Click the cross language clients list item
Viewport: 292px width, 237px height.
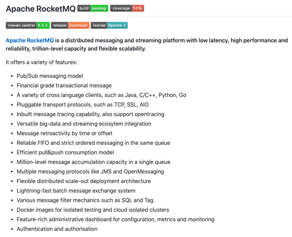(101, 95)
